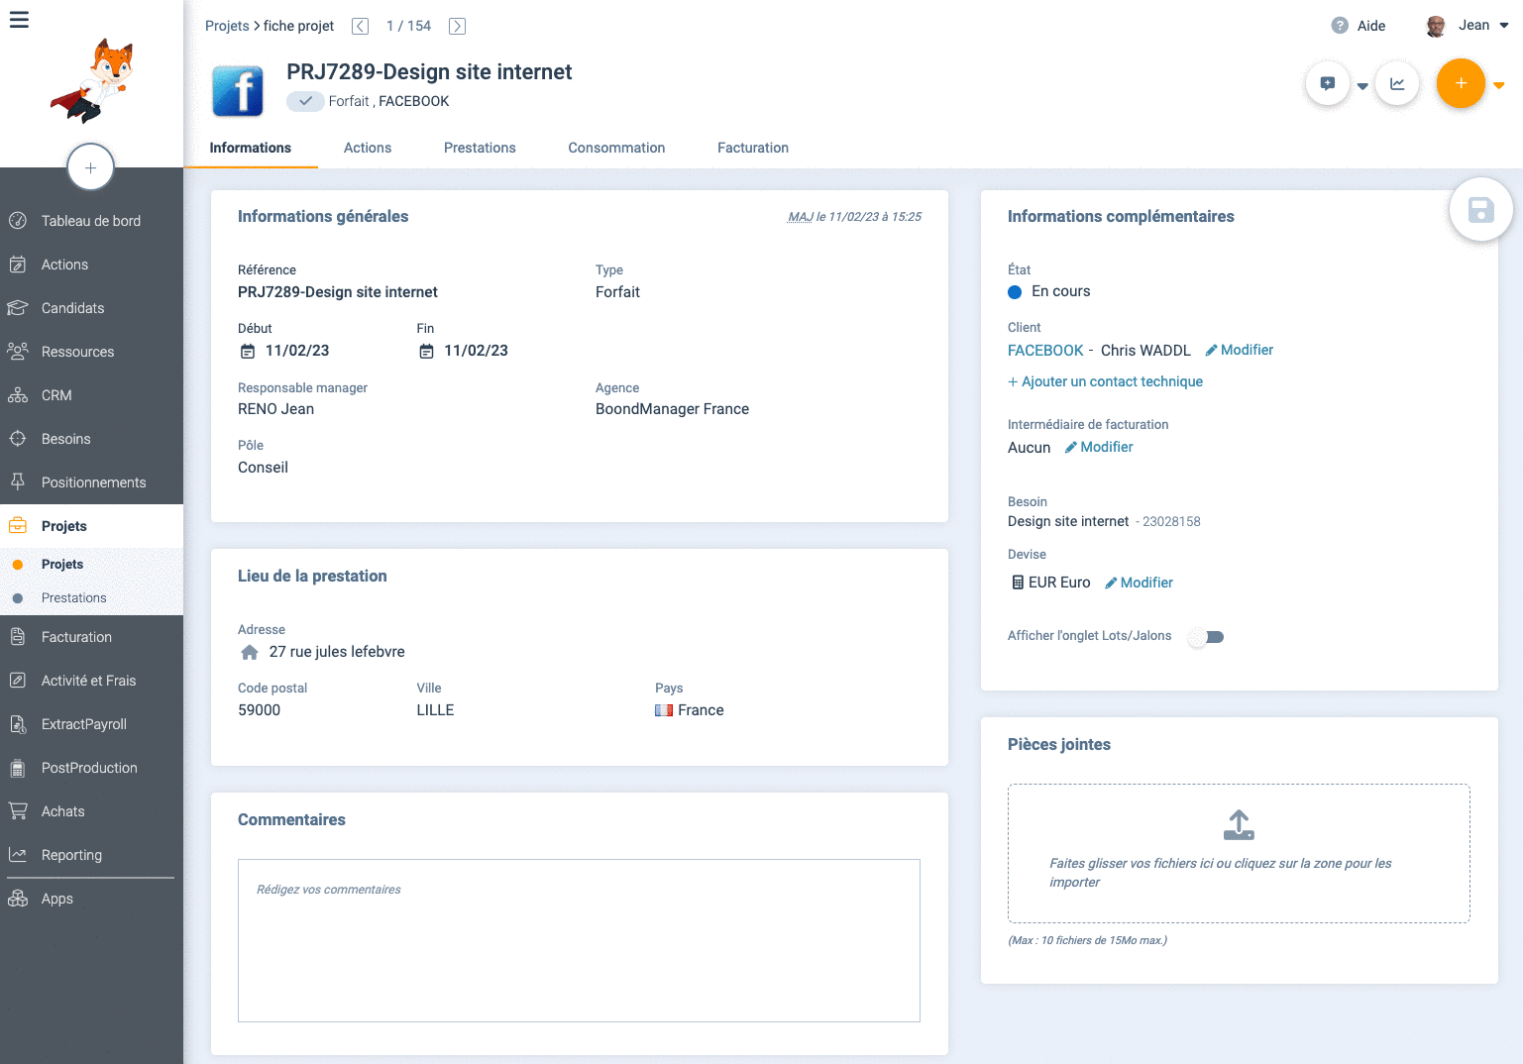The width and height of the screenshot is (1523, 1064).
Task: Open the statistics chart icon button
Action: coord(1397,84)
